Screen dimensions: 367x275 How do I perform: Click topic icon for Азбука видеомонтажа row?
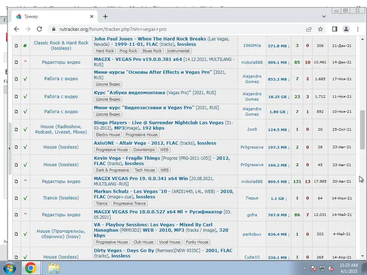[16, 96]
